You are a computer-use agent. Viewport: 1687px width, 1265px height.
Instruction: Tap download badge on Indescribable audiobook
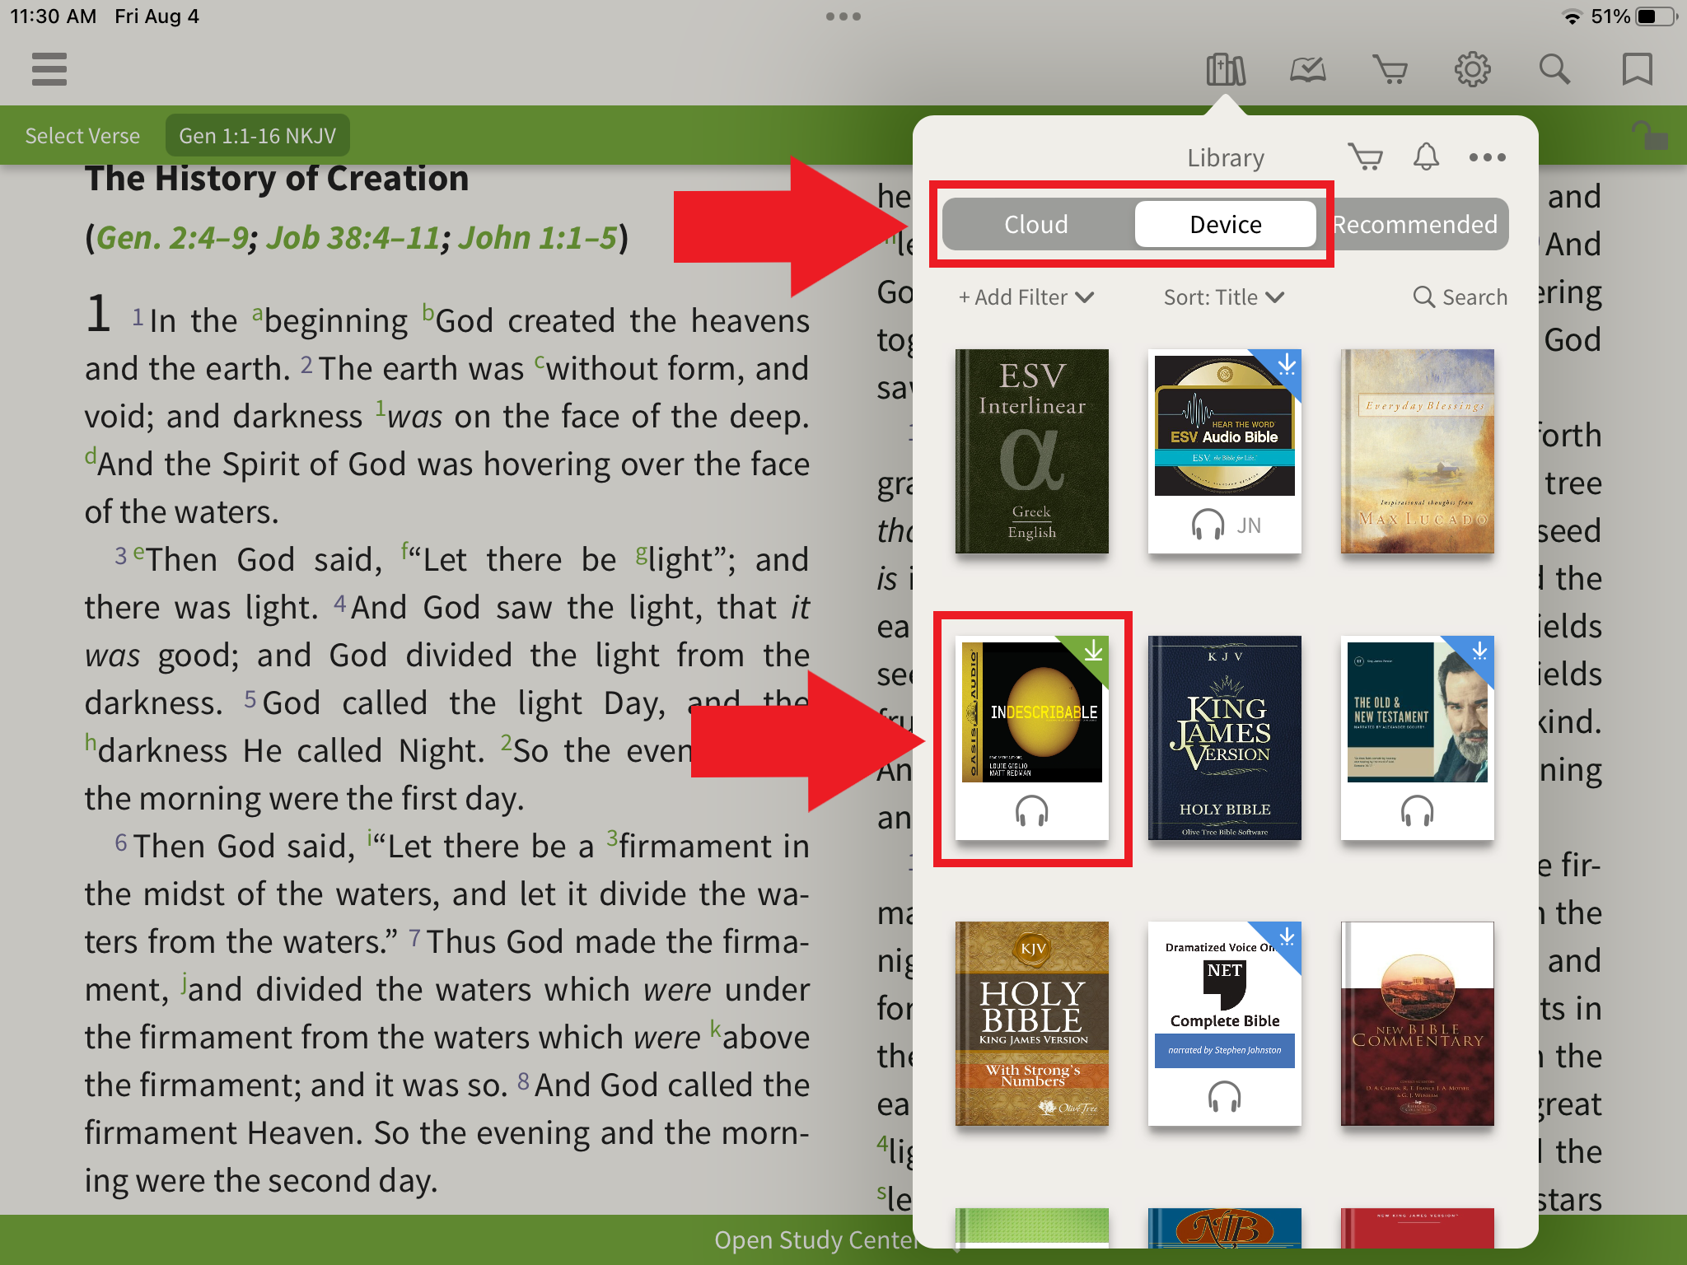click(x=1094, y=651)
